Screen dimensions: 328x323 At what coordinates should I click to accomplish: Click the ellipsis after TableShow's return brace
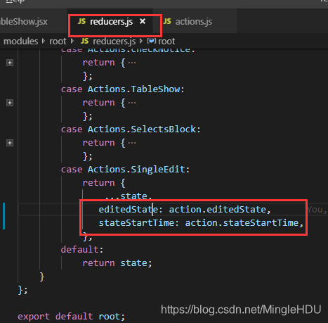tap(132, 103)
